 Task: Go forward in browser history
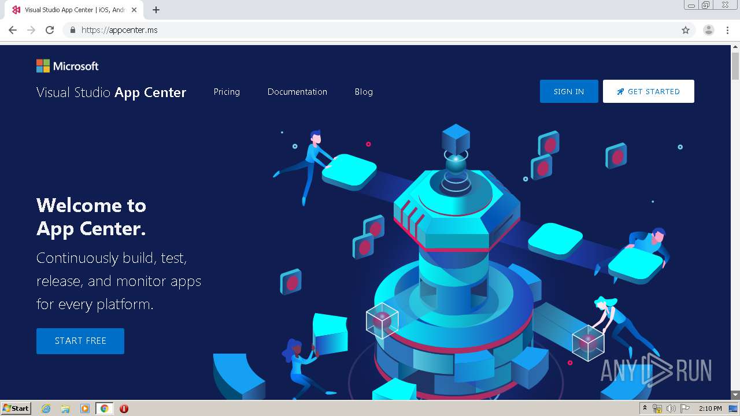tap(31, 30)
